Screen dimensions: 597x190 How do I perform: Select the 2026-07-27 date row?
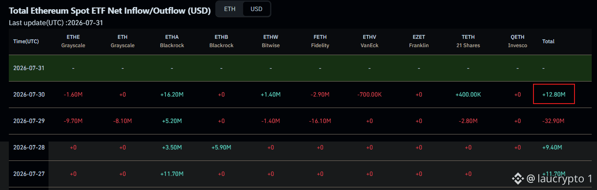pyautogui.click(x=301, y=174)
